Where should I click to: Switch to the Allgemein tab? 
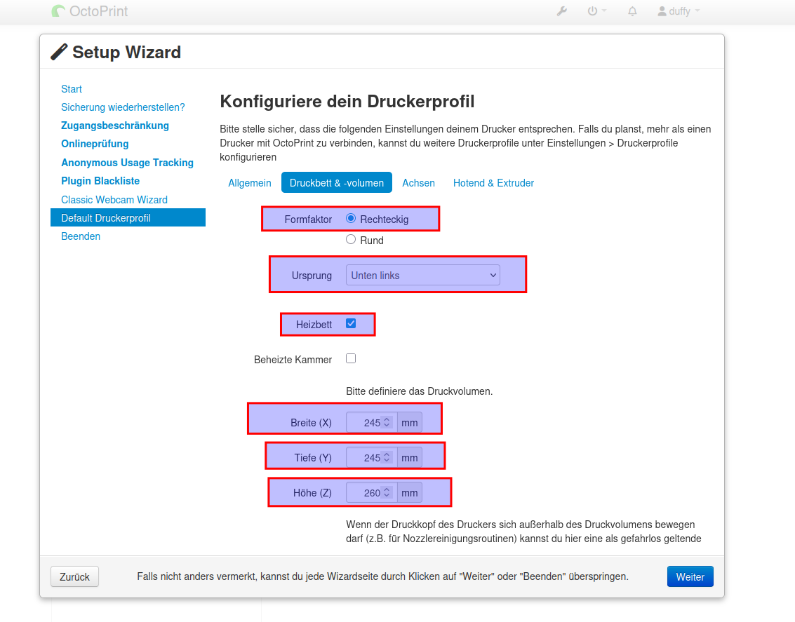(249, 183)
